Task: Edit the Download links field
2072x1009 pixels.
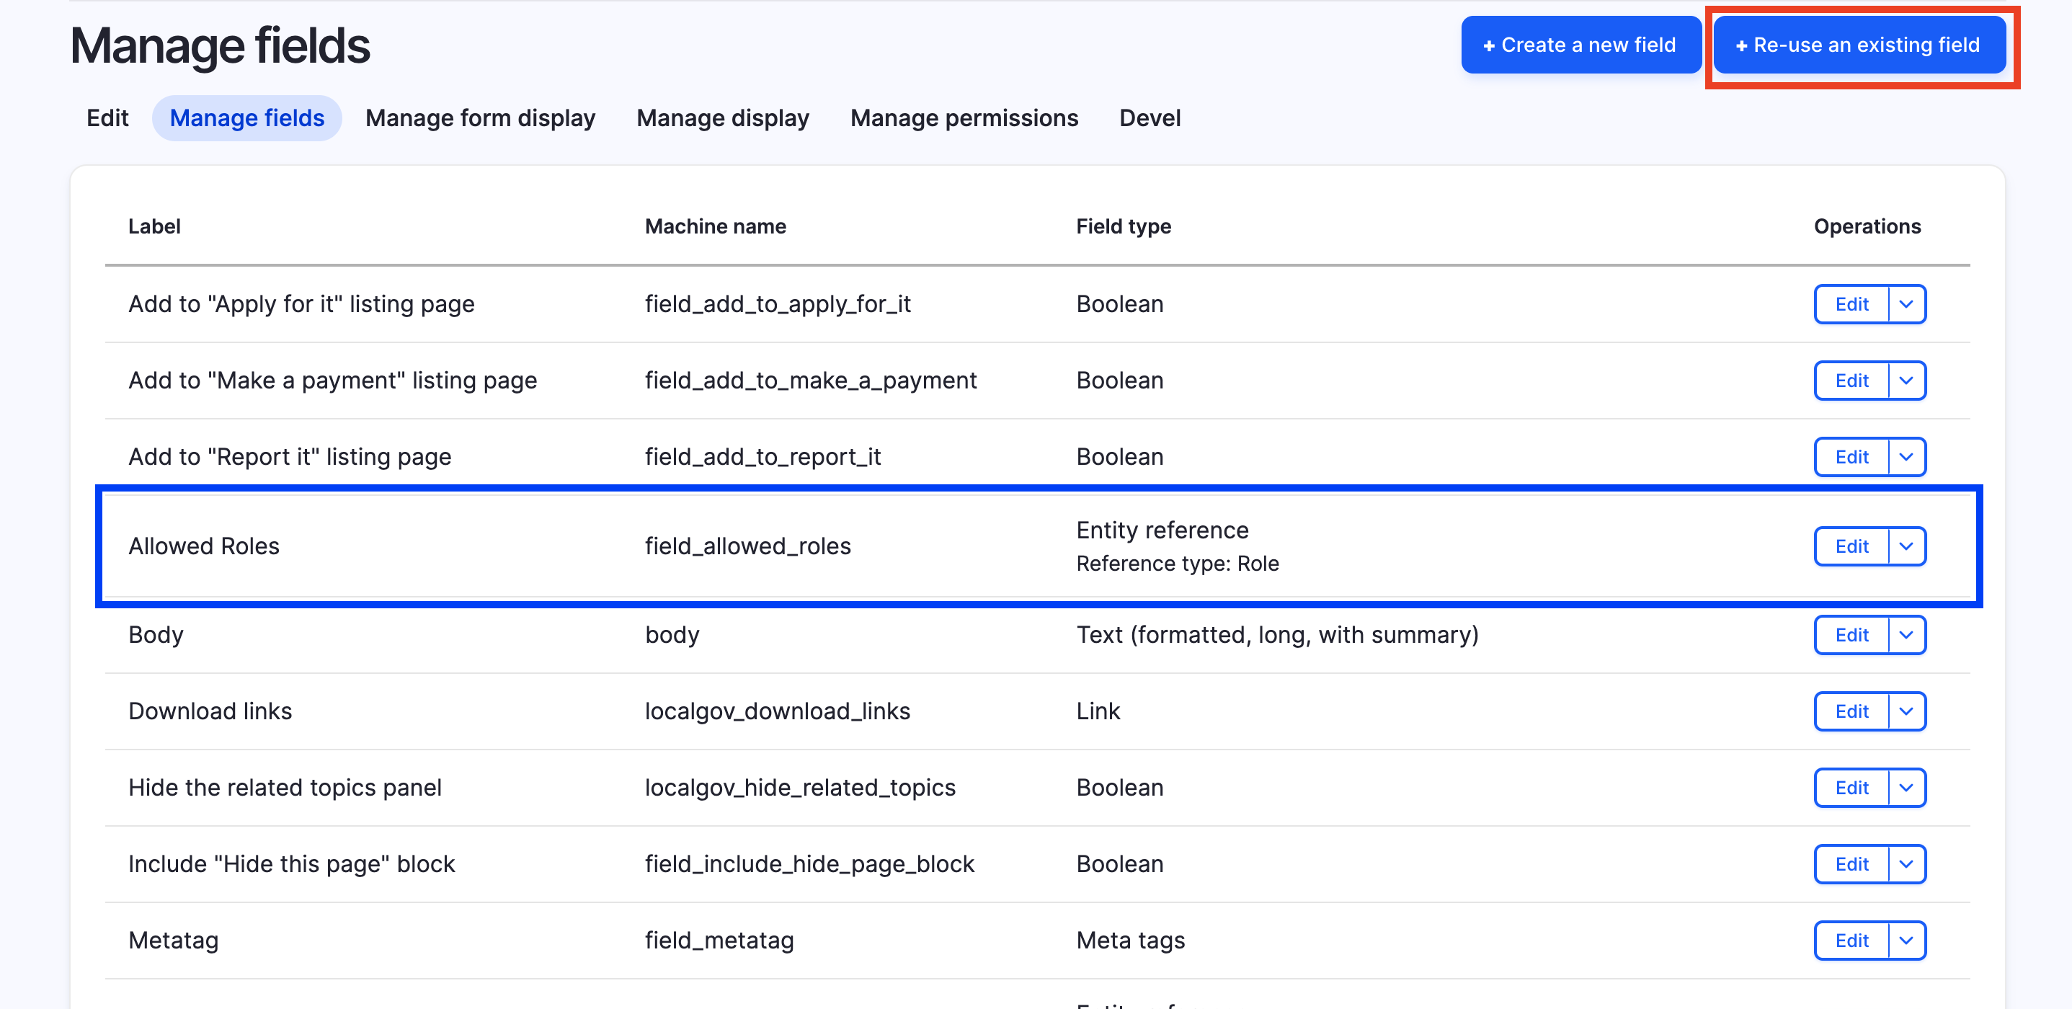Action: (x=1851, y=711)
